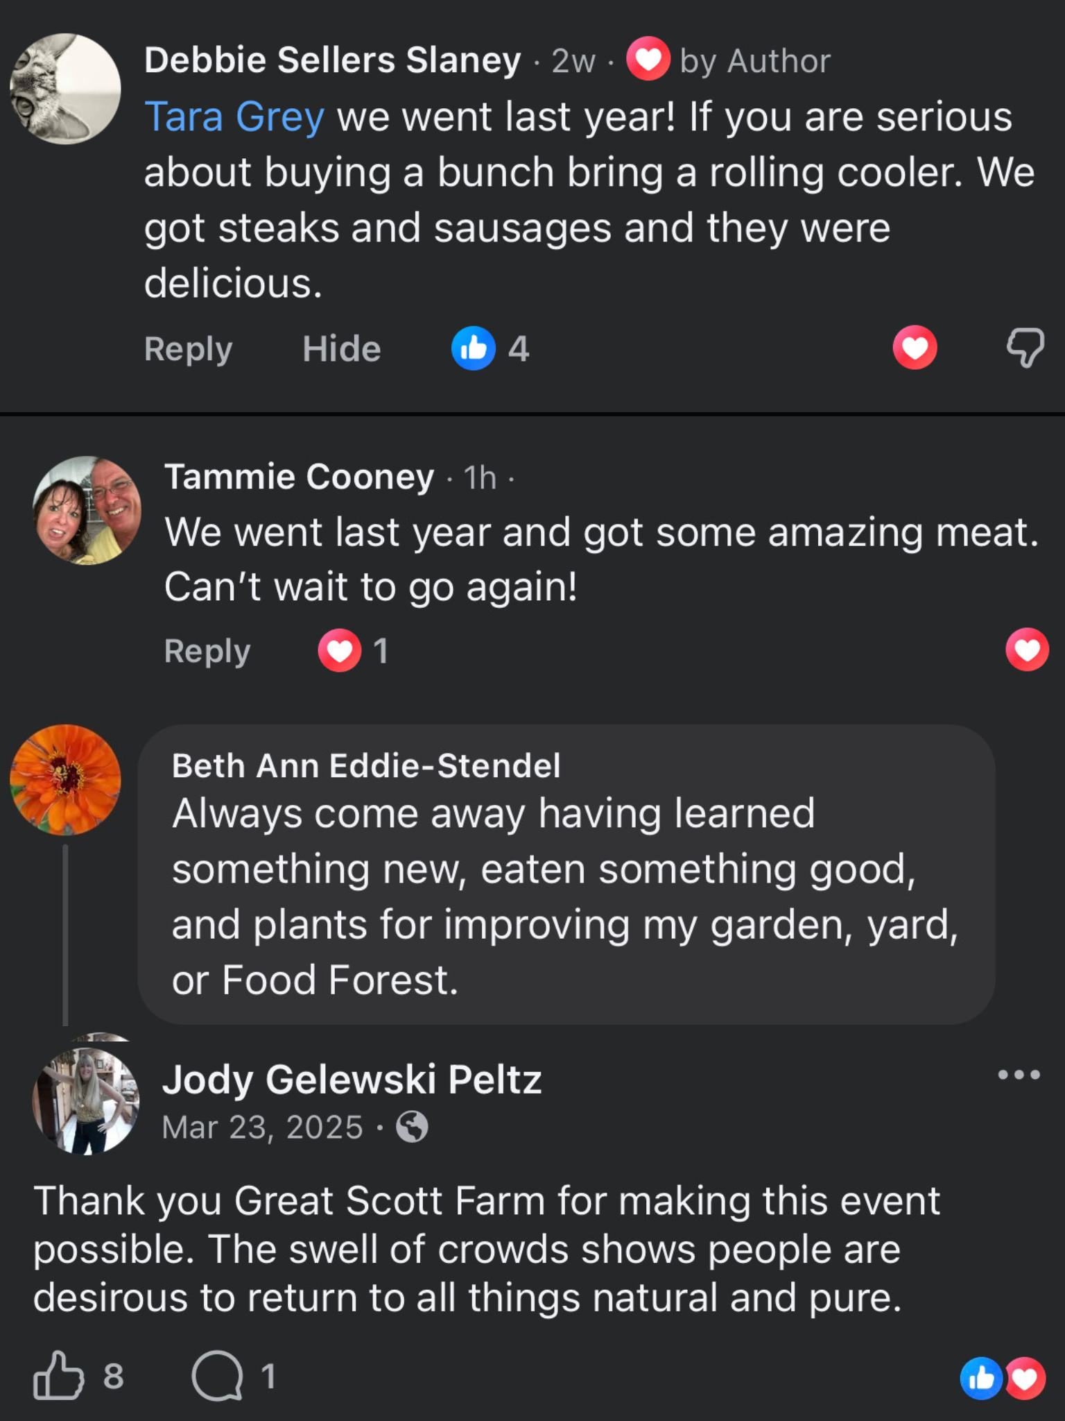This screenshot has height=1421, width=1065.
Task: Hide Debbie Sellers Slaney's comment
Action: 341,348
